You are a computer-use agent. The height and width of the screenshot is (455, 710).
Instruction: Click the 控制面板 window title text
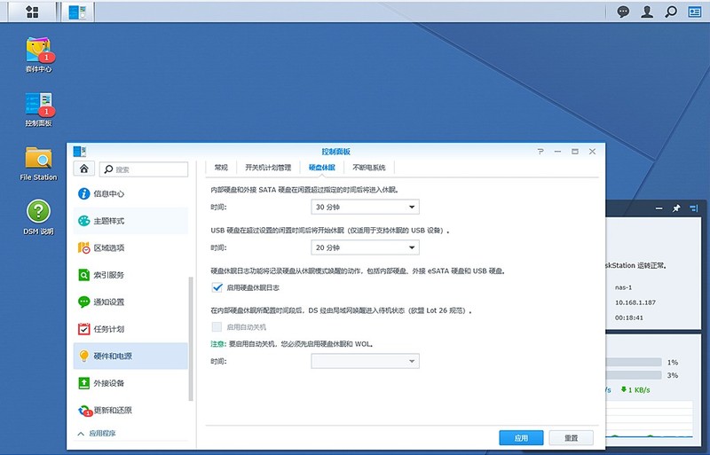(x=336, y=152)
